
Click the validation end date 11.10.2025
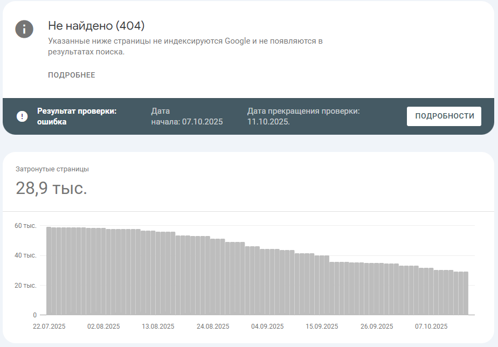268,122
